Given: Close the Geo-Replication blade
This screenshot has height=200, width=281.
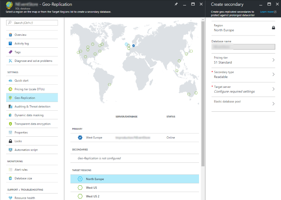Looking at the screenshot, I should point(201,4).
